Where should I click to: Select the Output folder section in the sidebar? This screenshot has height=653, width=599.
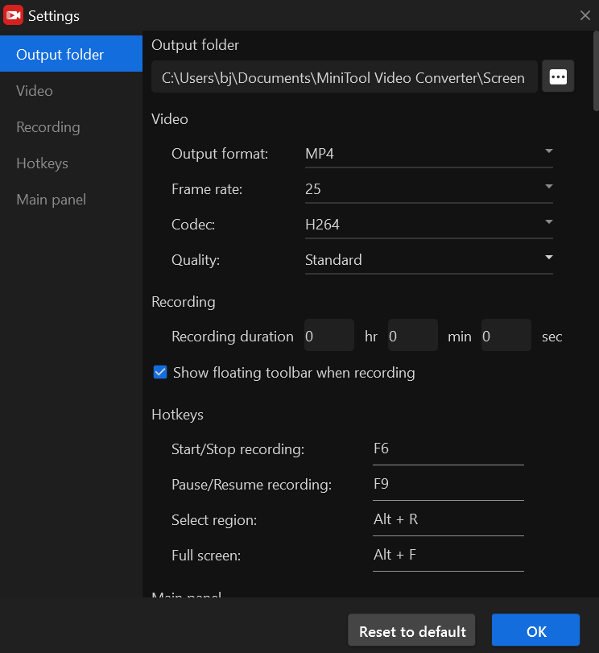click(x=58, y=53)
